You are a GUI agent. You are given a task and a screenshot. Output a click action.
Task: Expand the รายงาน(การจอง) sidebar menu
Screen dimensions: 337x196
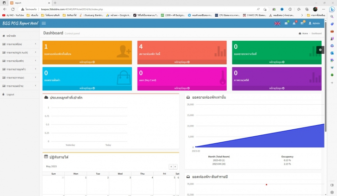click(x=18, y=77)
